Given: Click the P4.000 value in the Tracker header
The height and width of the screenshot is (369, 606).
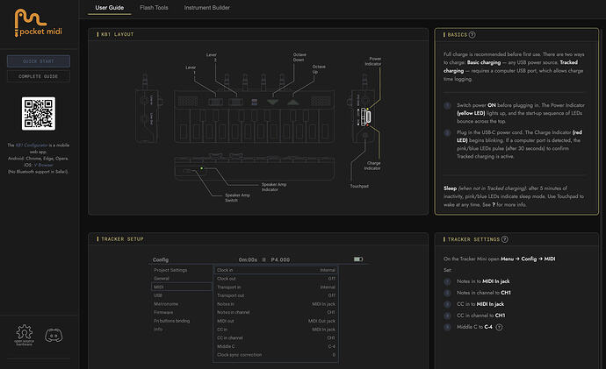Looking at the screenshot, I should [x=280, y=260].
